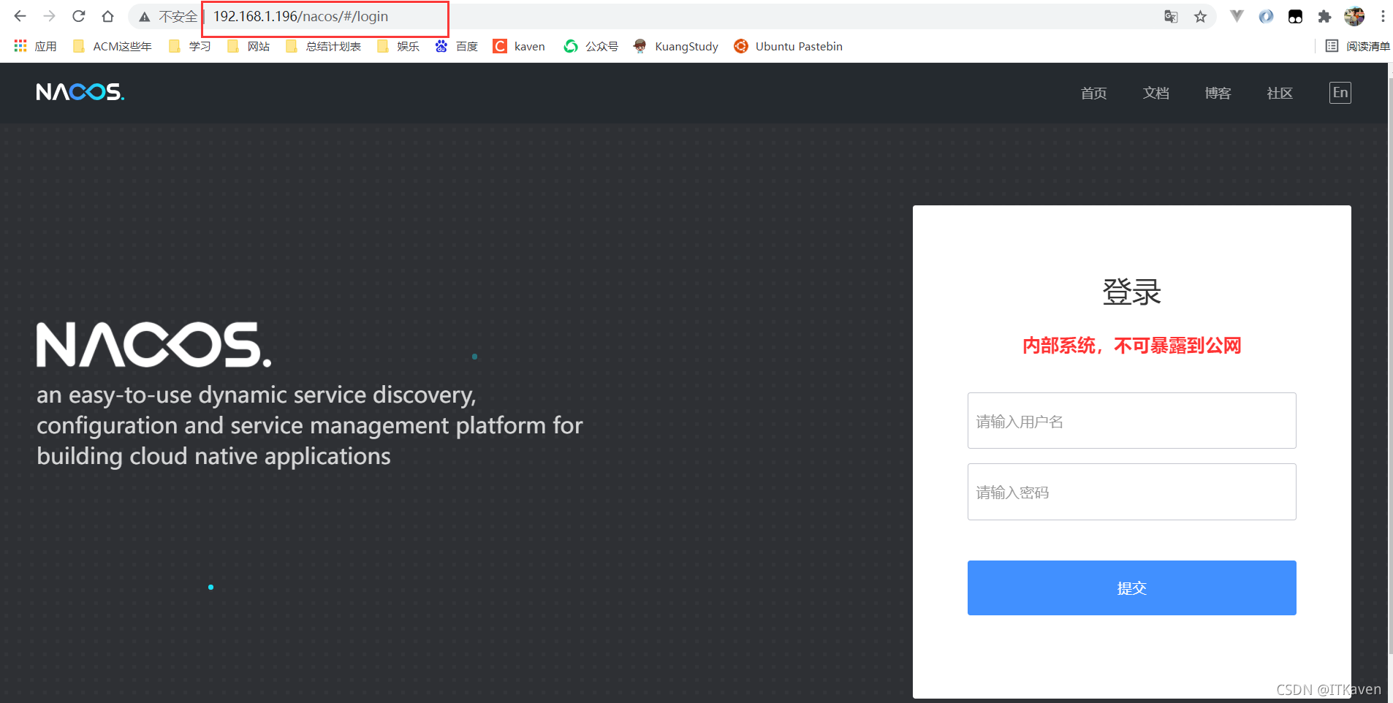Open the 娱乐 bookmark folder
Viewport: 1393px width, 703px height.
(398, 46)
